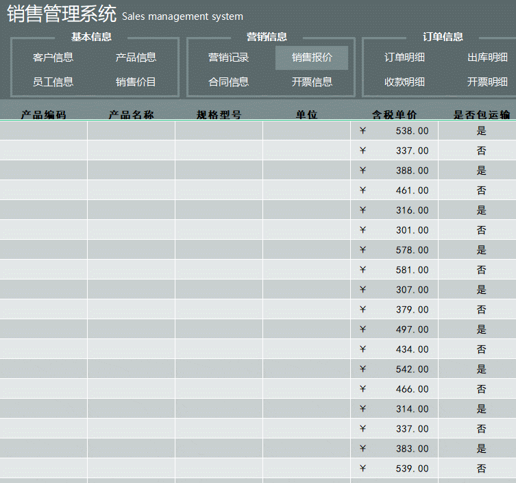
Task: Click the 是 cell in the 497.00 row
Action: click(477, 330)
